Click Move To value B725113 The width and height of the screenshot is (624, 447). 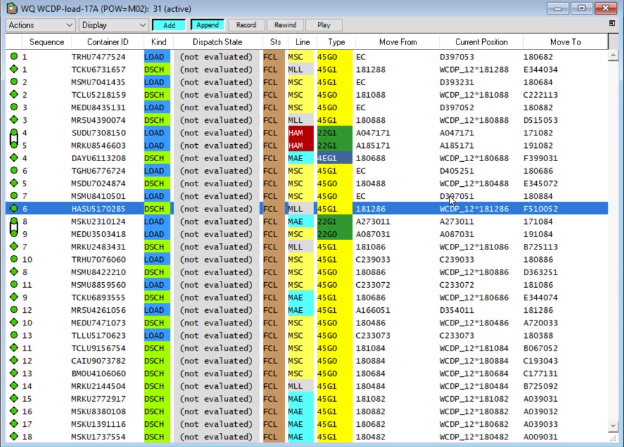[x=541, y=247]
